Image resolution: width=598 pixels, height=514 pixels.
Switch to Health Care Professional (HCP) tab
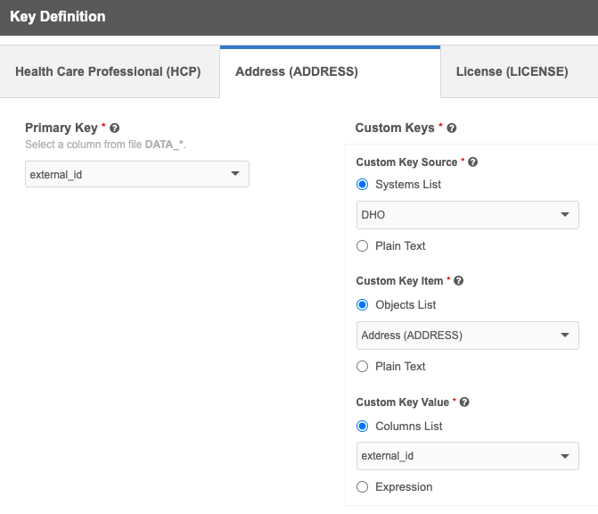pos(108,71)
